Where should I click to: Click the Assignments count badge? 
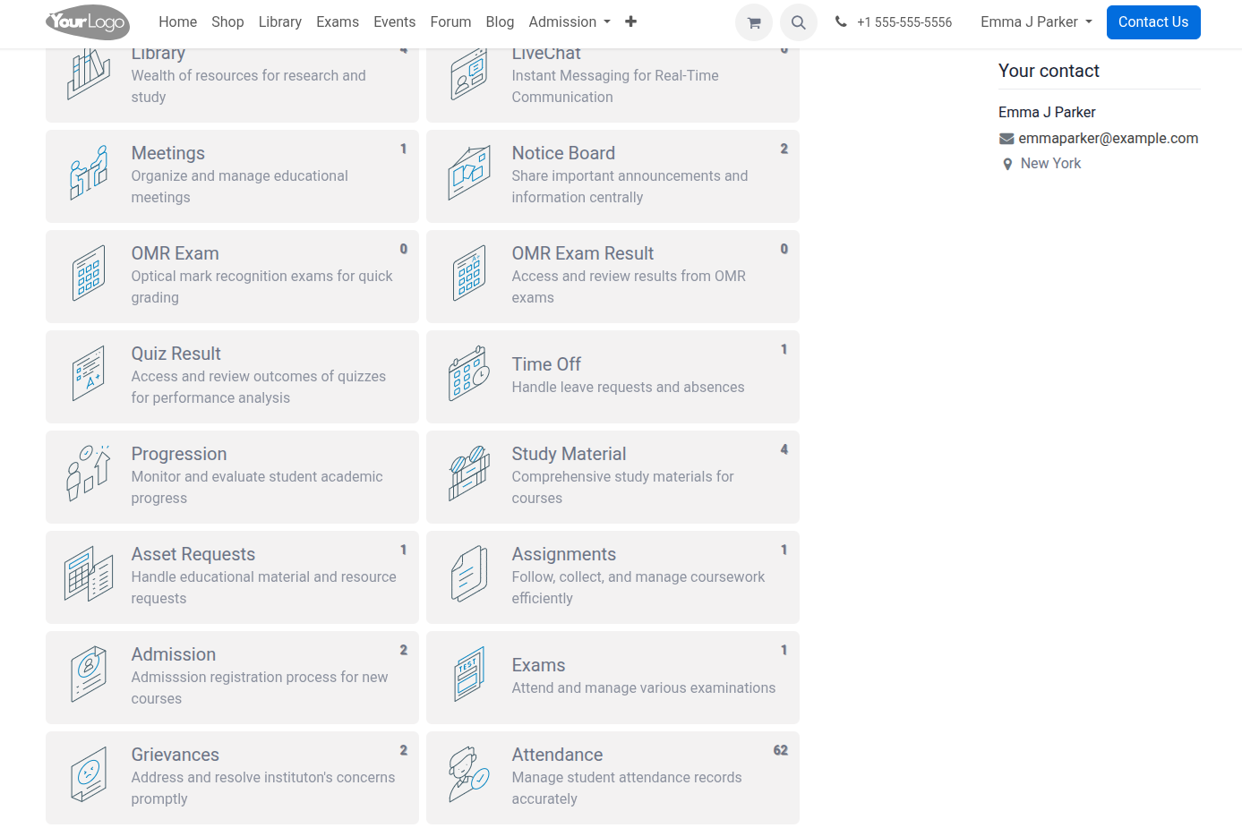coord(784,550)
